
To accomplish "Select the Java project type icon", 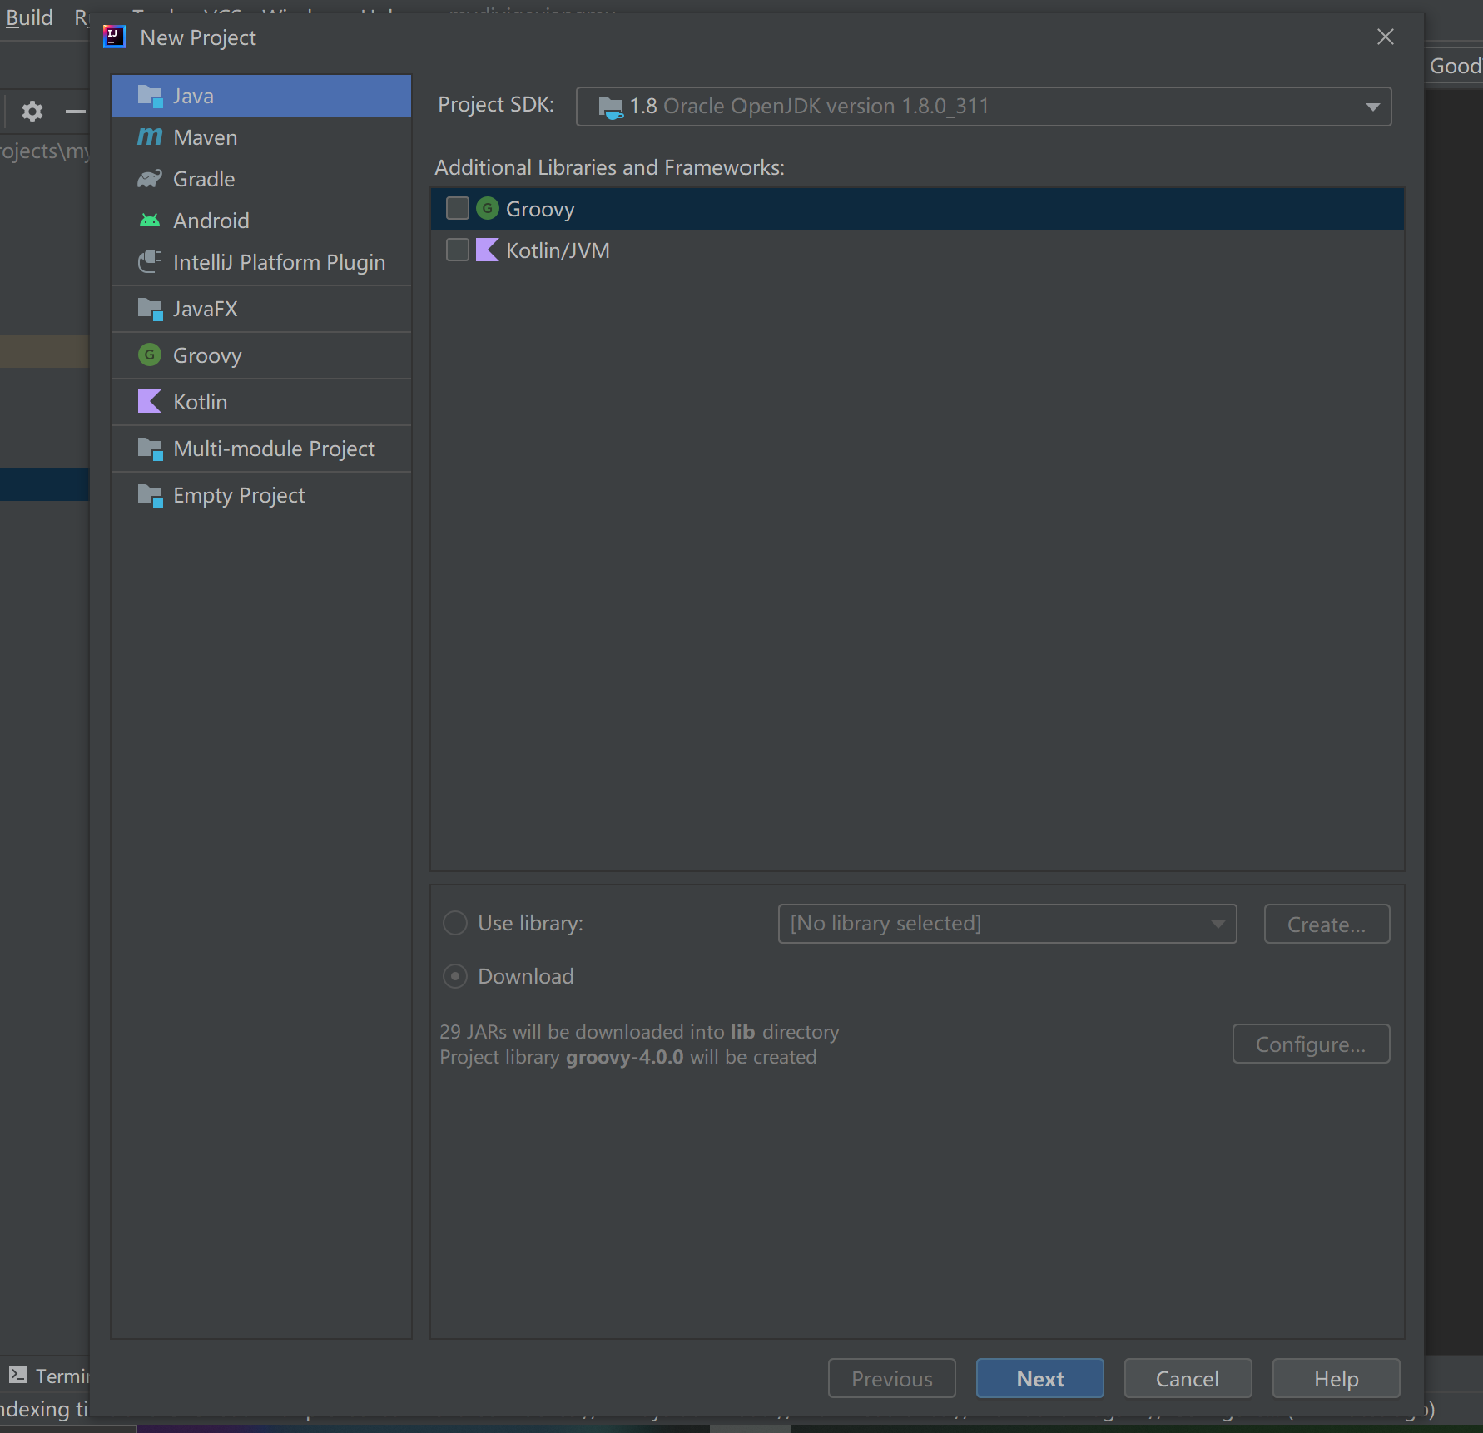I will [150, 96].
